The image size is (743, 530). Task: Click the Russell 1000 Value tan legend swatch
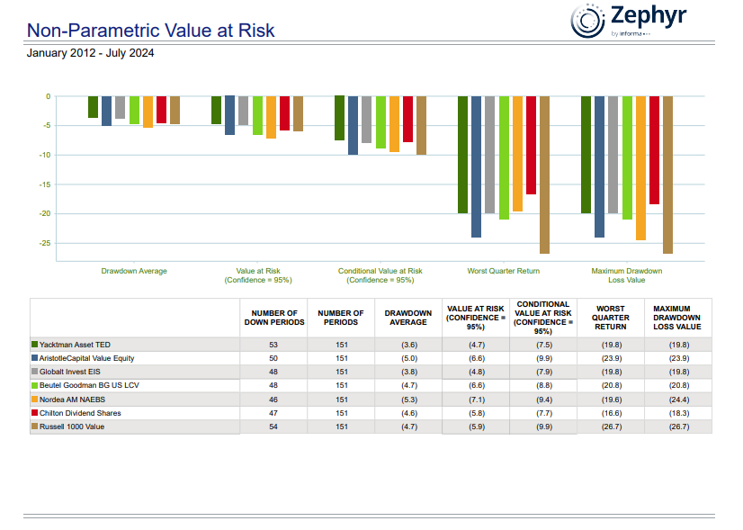[x=35, y=427]
